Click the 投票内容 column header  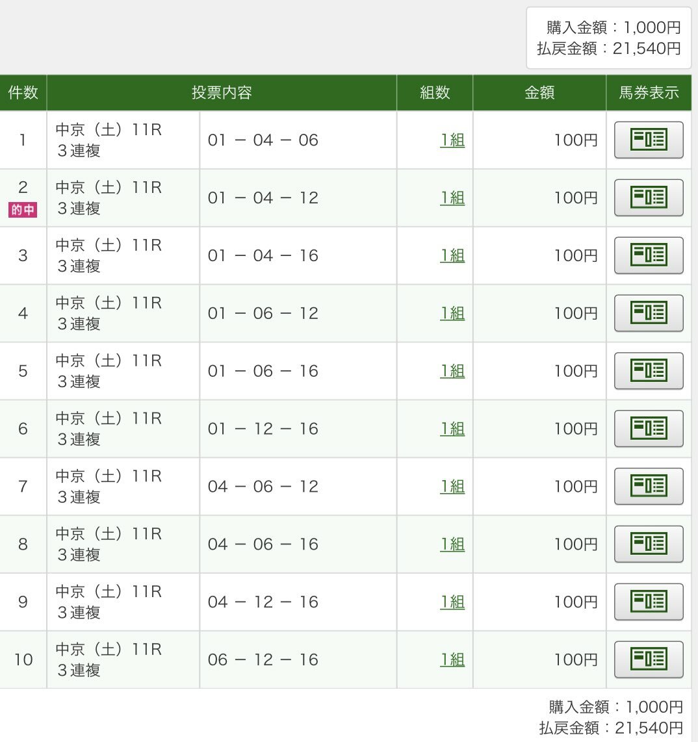(x=222, y=92)
